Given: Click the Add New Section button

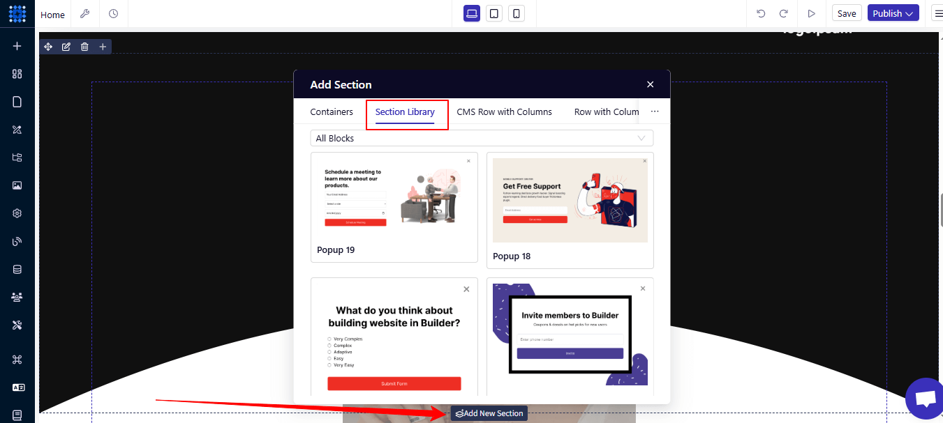Looking at the screenshot, I should point(489,413).
